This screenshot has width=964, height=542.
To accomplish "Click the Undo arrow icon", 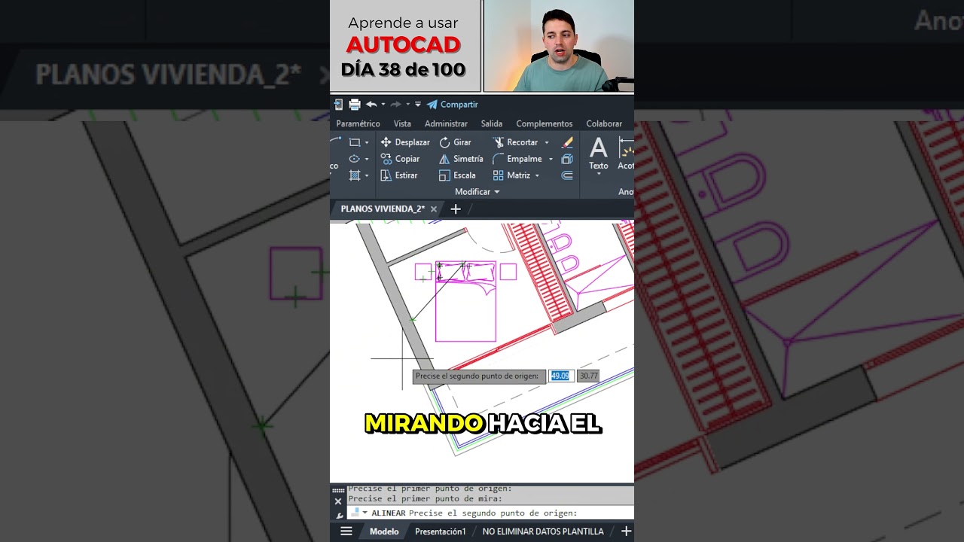I will pos(371,105).
